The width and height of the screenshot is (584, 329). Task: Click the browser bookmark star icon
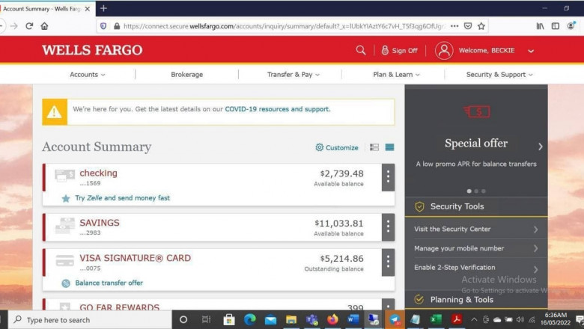(x=481, y=25)
